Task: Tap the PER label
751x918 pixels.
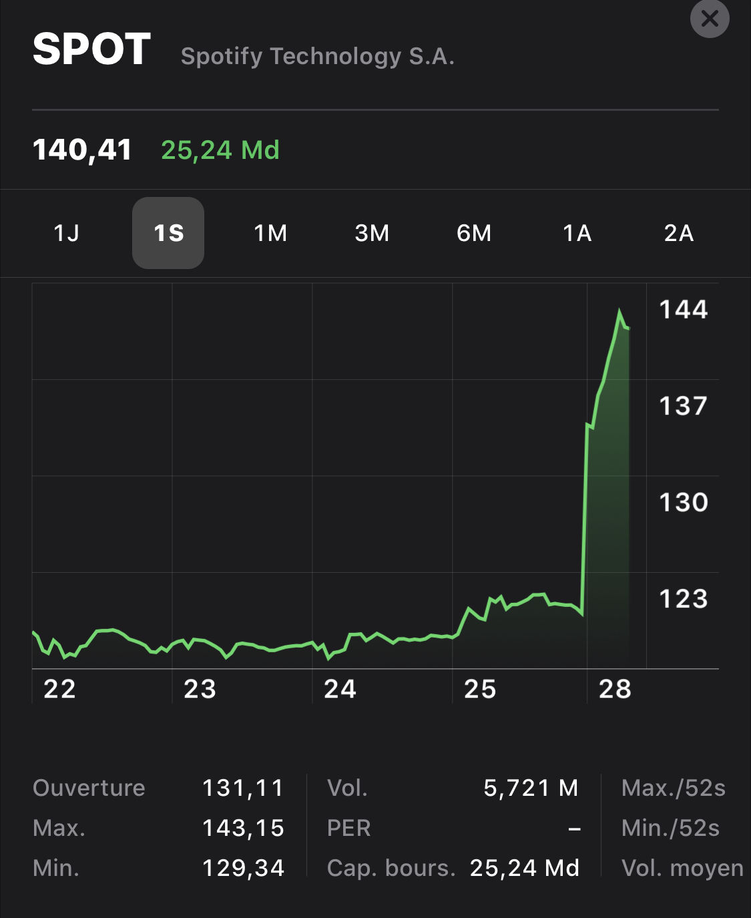Action: point(348,828)
